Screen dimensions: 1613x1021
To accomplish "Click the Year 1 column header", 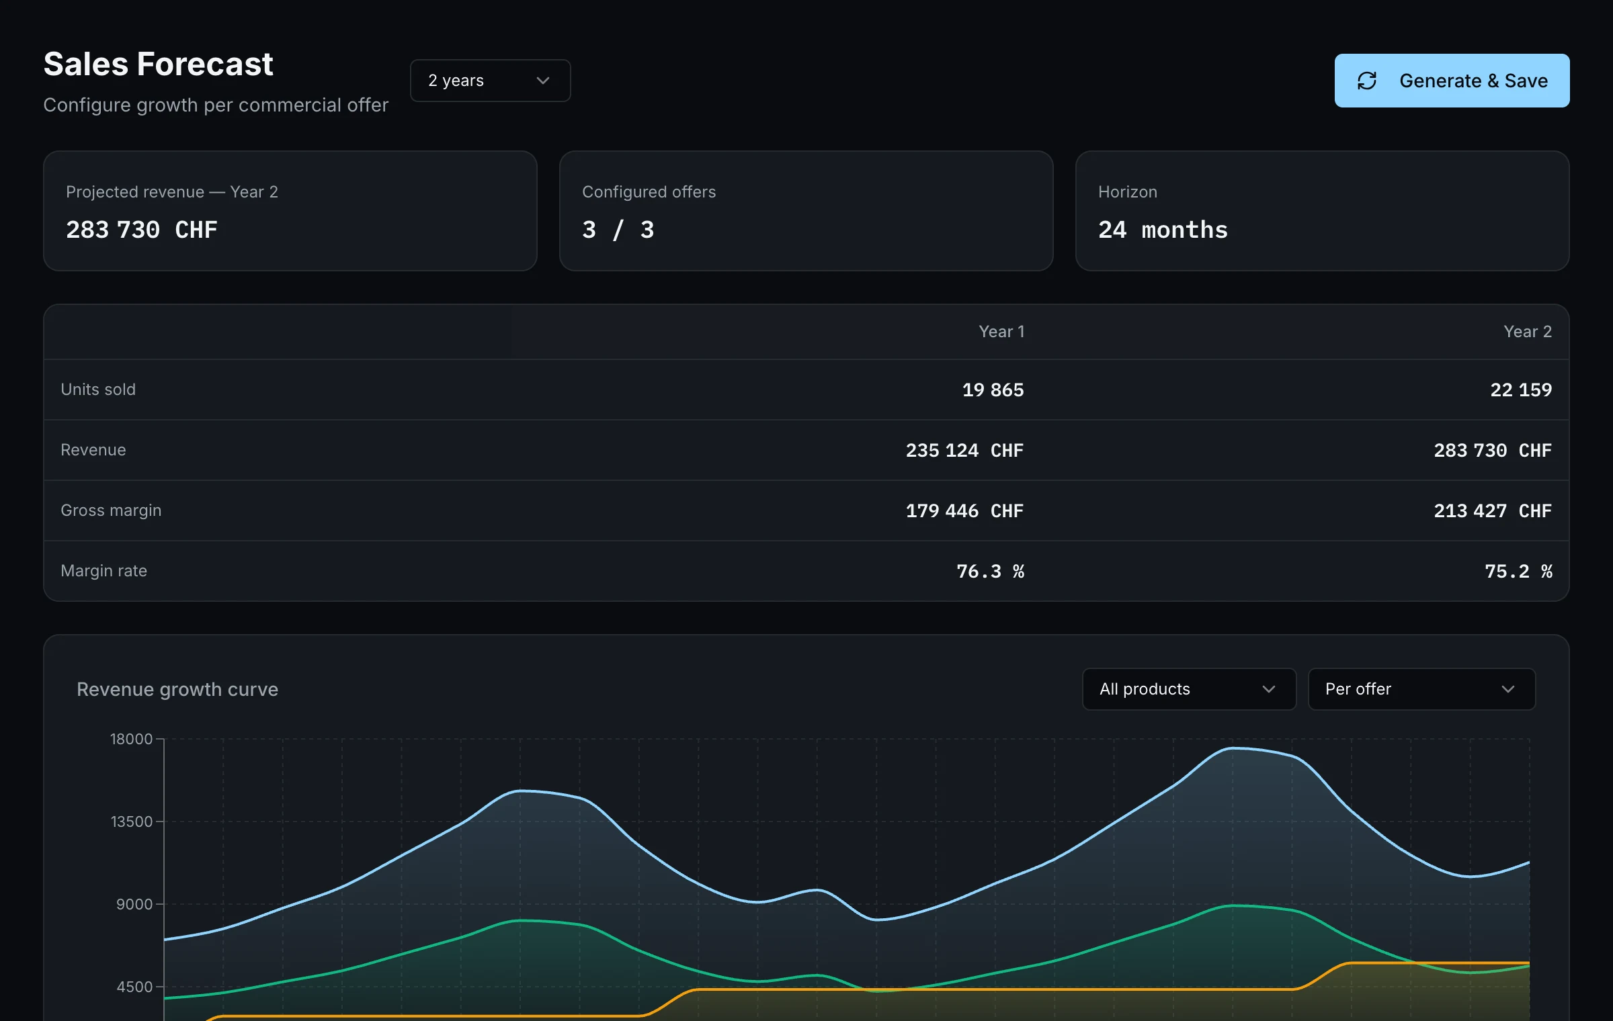I will point(1001,332).
